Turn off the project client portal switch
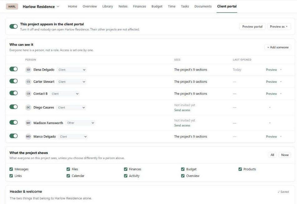Viewport: 297px width, 204px height. 13,26
